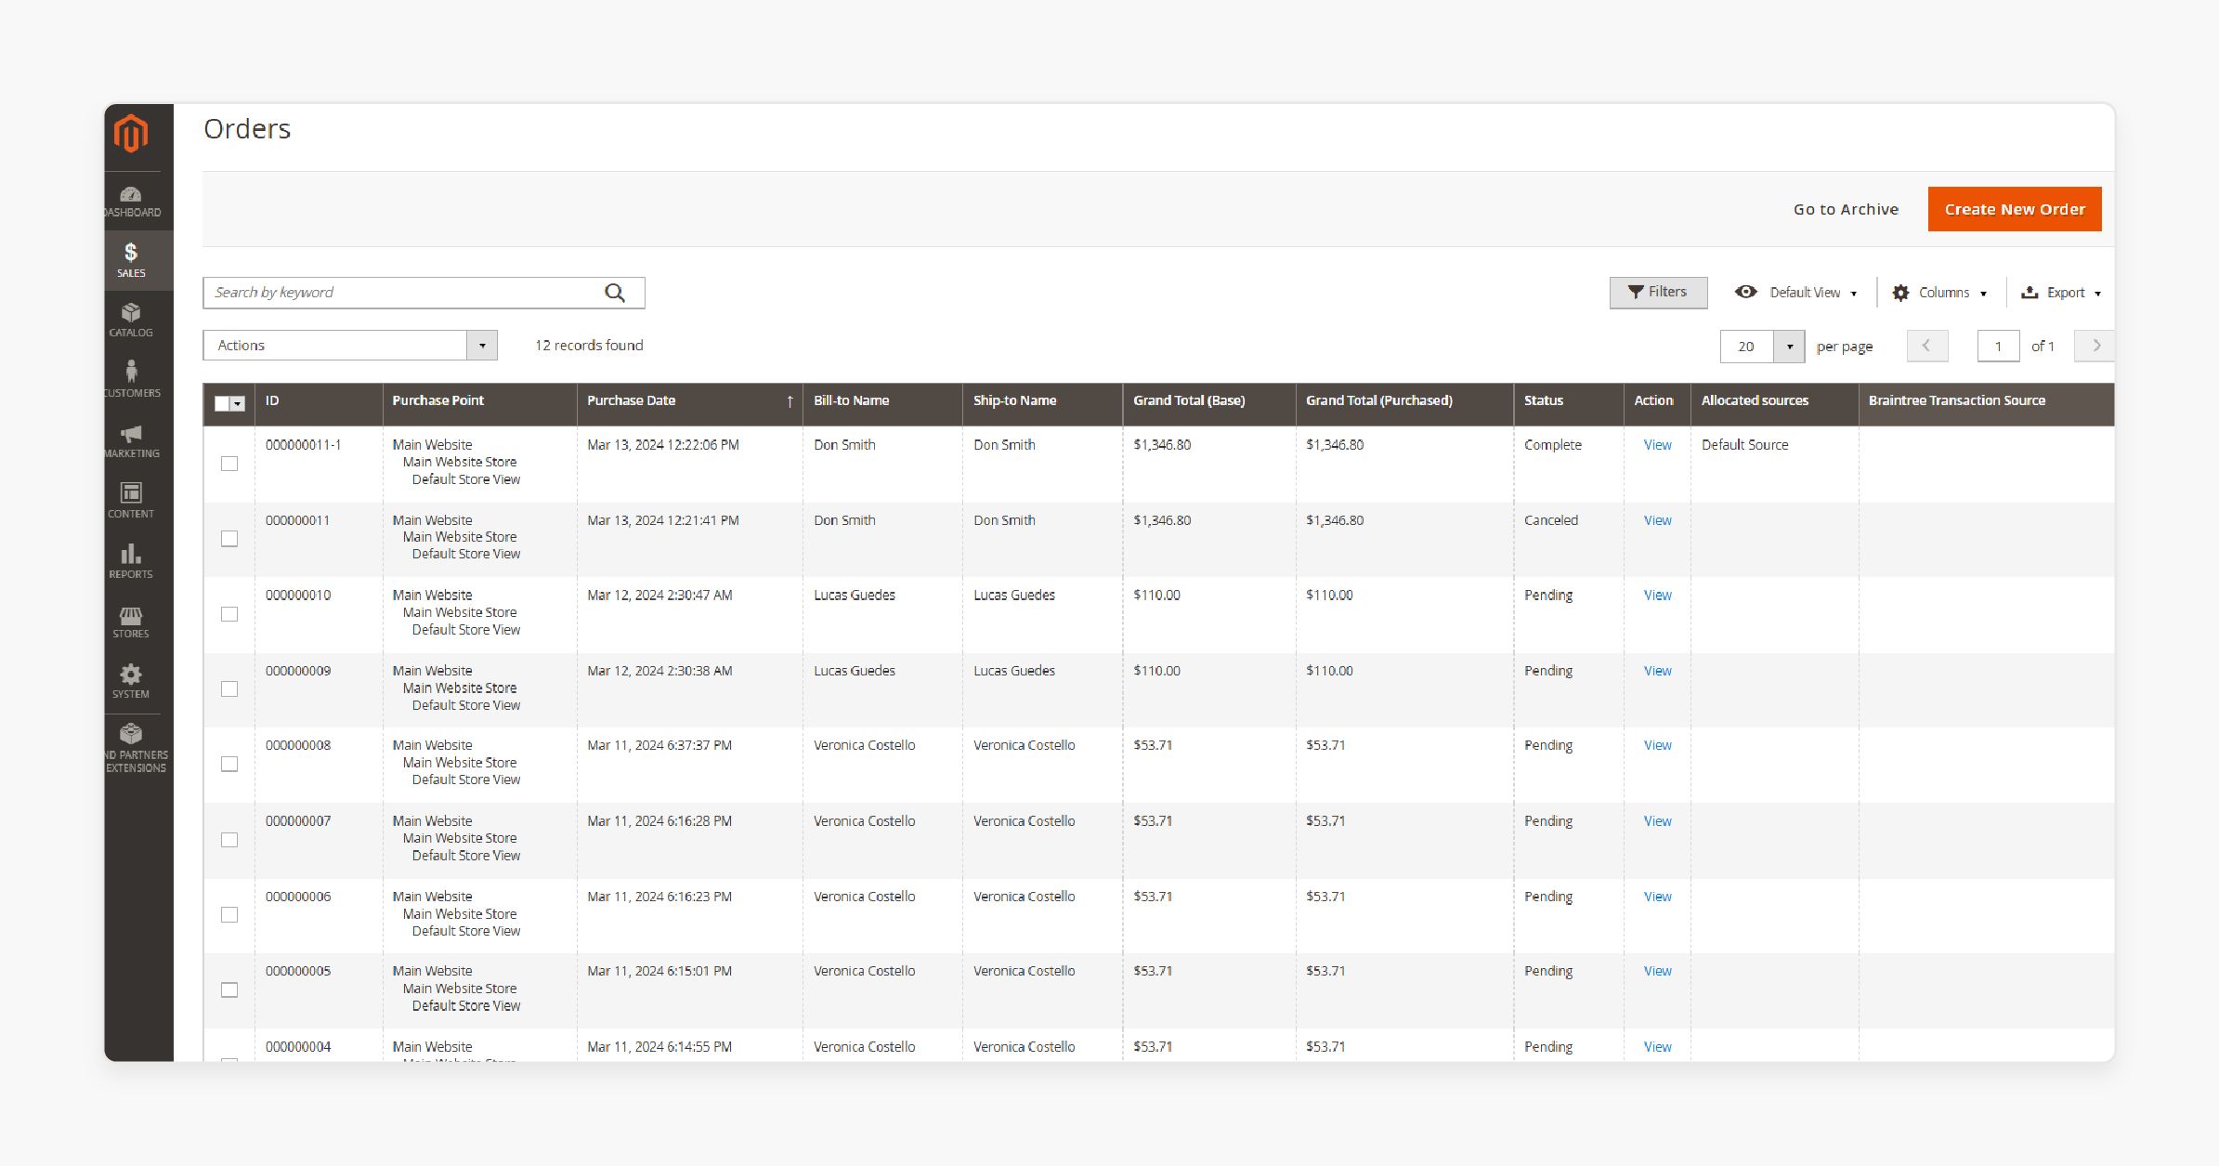Screen dimensions: 2219x1166
Task: View order 000000008 details
Action: click(1657, 745)
